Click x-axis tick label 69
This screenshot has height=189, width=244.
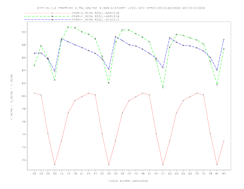190,174
